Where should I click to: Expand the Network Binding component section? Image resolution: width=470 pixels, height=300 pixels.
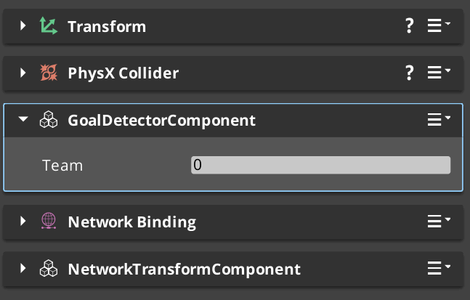(23, 221)
